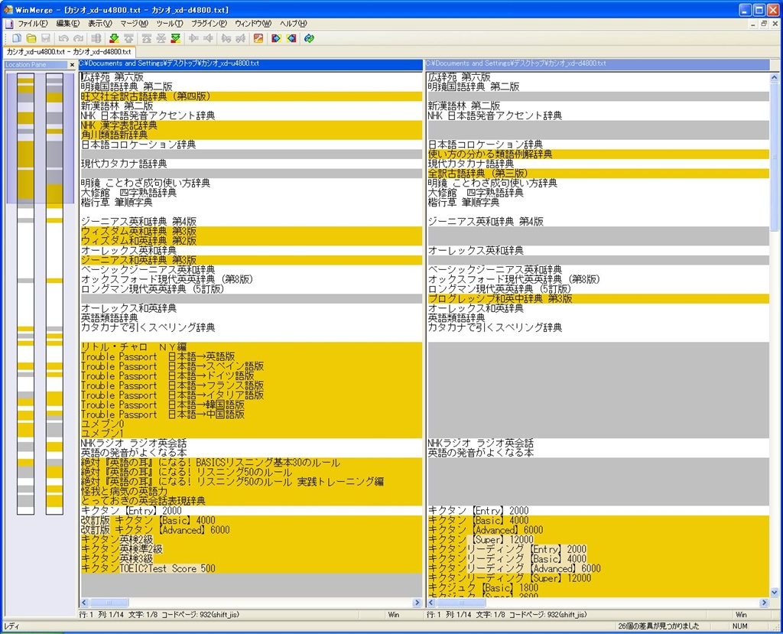
Task: Click the line リトル・チャロ ＮＹ編
Action: coord(251,347)
